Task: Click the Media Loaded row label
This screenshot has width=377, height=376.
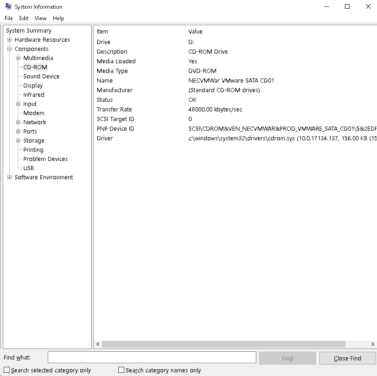Action: pos(116,61)
